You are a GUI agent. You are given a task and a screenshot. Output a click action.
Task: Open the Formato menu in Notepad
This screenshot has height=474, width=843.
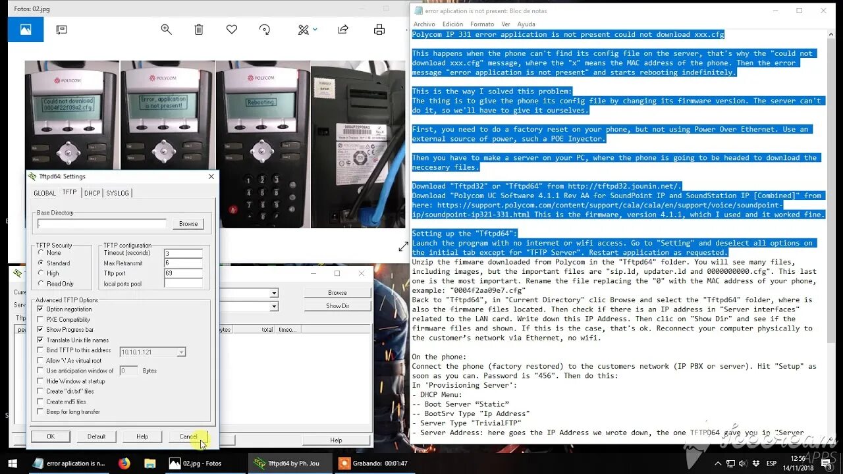coord(482,24)
